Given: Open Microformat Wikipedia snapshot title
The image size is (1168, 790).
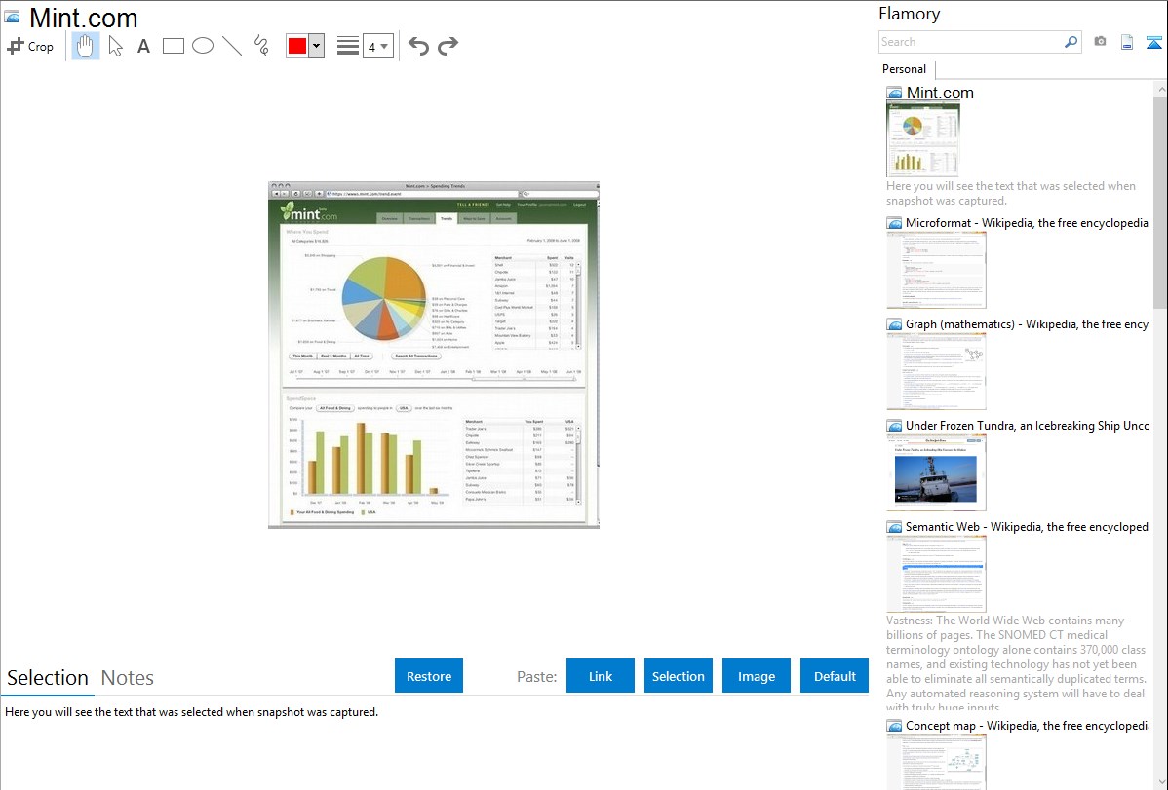Looking at the screenshot, I should click(1027, 223).
